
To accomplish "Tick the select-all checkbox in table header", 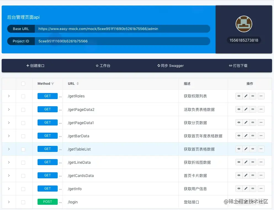I will tap(23, 84).
